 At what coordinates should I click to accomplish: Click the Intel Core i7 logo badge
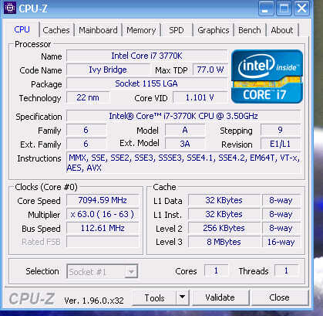coord(267,76)
